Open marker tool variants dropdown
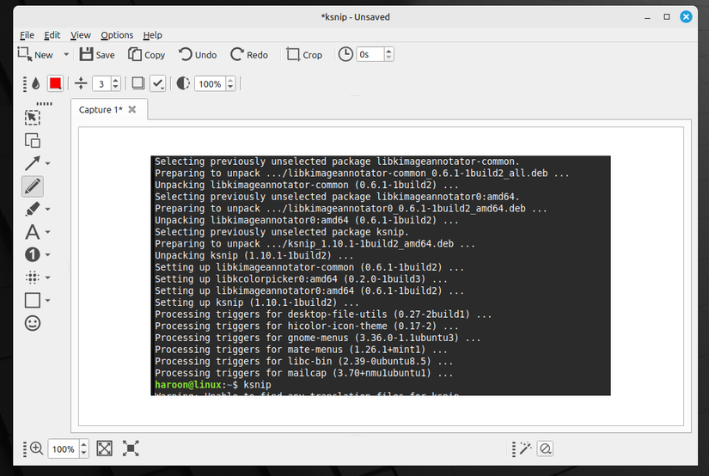 coord(47,210)
